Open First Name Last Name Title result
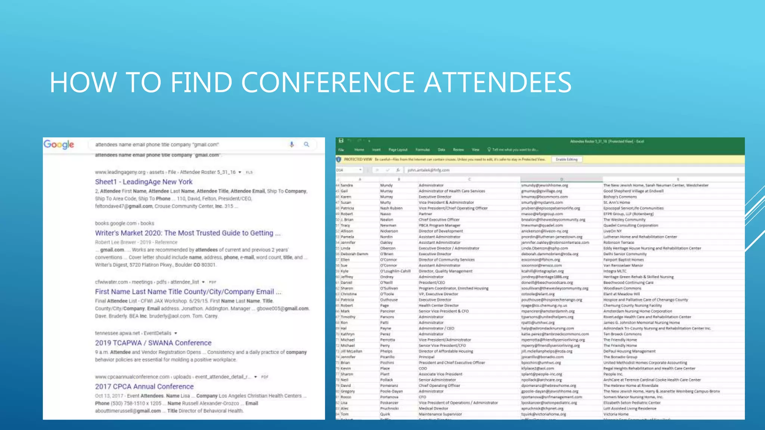This screenshot has height=430, width=765. (x=188, y=292)
